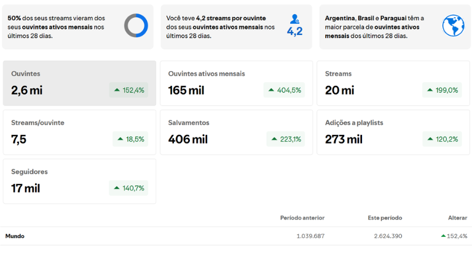
Task: Click the 273 mil playlist additions value
Action: tap(344, 139)
